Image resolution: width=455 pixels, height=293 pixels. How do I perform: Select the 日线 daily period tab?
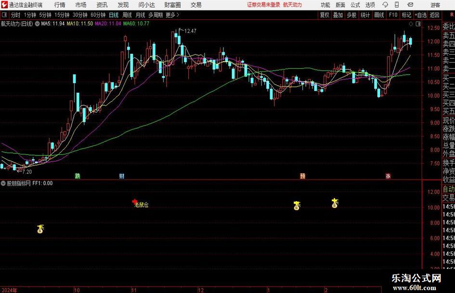click(x=114, y=15)
